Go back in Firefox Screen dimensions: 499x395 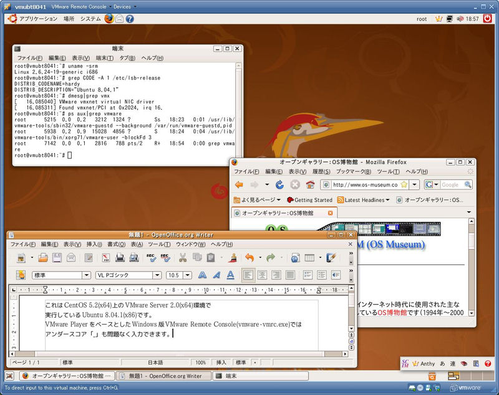(239, 184)
